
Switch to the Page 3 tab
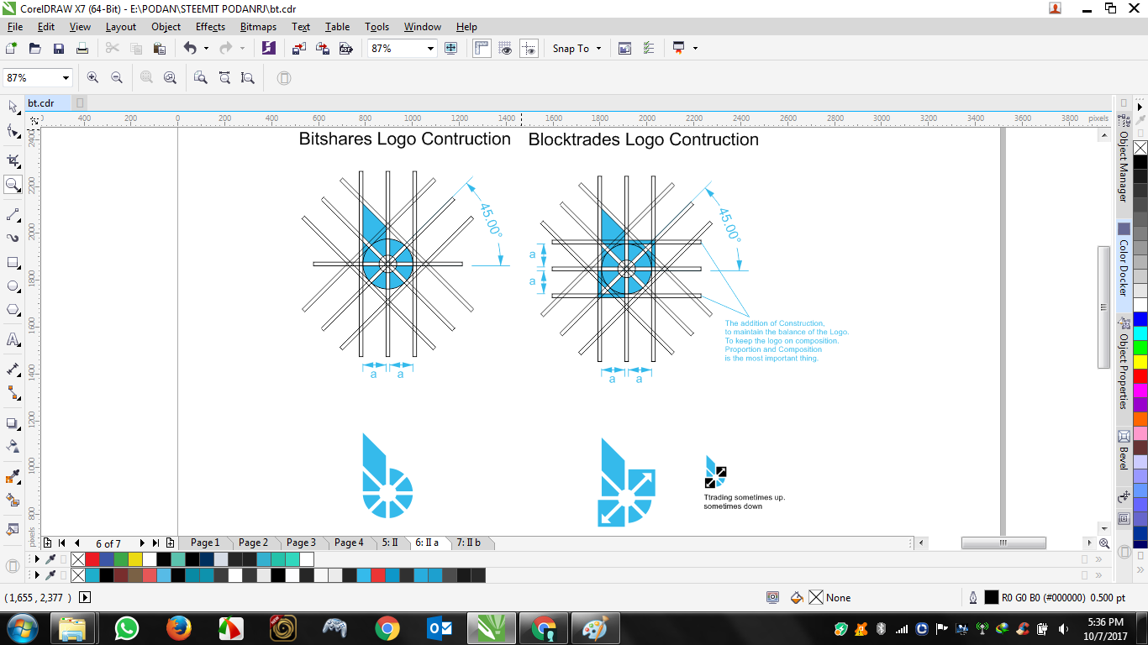click(301, 543)
